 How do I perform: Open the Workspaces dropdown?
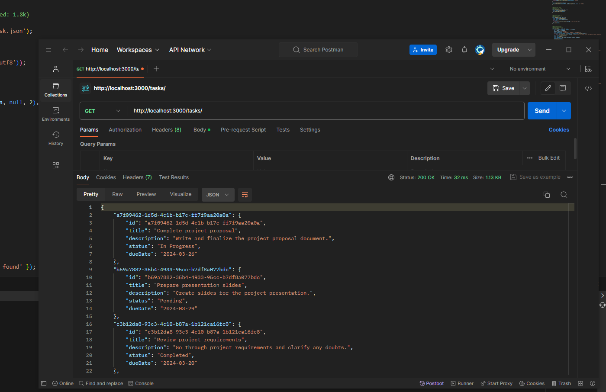click(x=138, y=50)
